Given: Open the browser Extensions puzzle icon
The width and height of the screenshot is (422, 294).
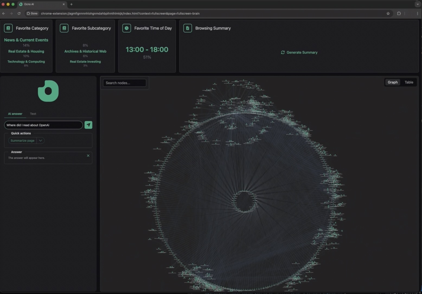Looking at the screenshot, I should click(399, 14).
